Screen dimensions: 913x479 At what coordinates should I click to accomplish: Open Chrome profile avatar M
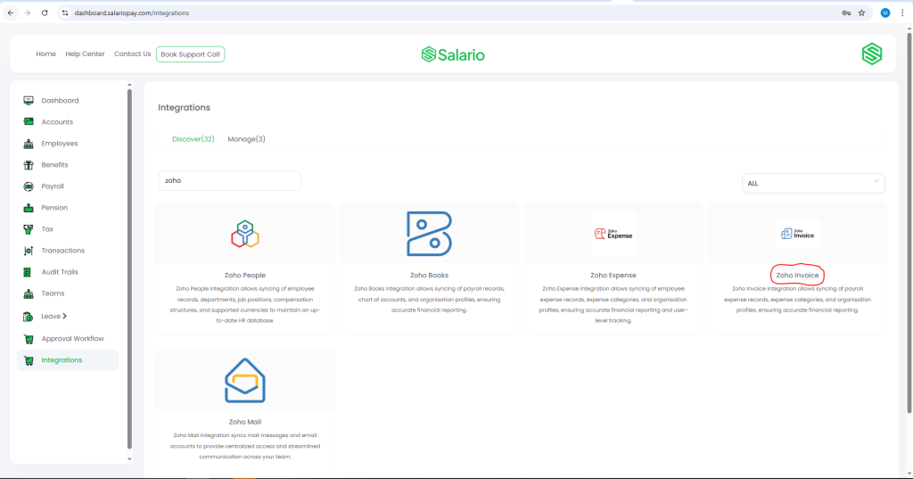pyautogui.click(x=885, y=12)
